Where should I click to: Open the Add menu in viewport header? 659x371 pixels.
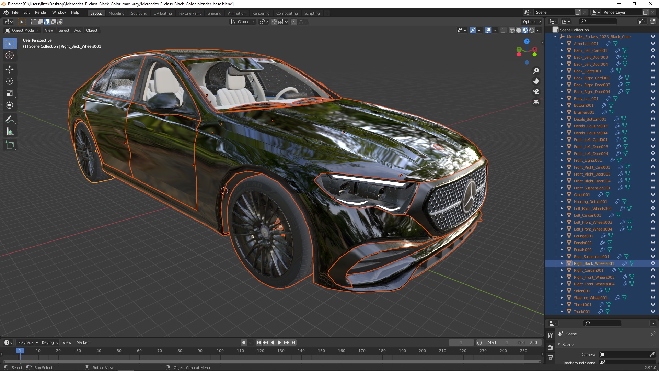(x=78, y=30)
